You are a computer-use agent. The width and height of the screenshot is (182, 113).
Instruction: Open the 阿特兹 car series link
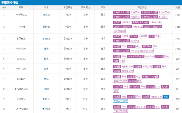(46, 15)
